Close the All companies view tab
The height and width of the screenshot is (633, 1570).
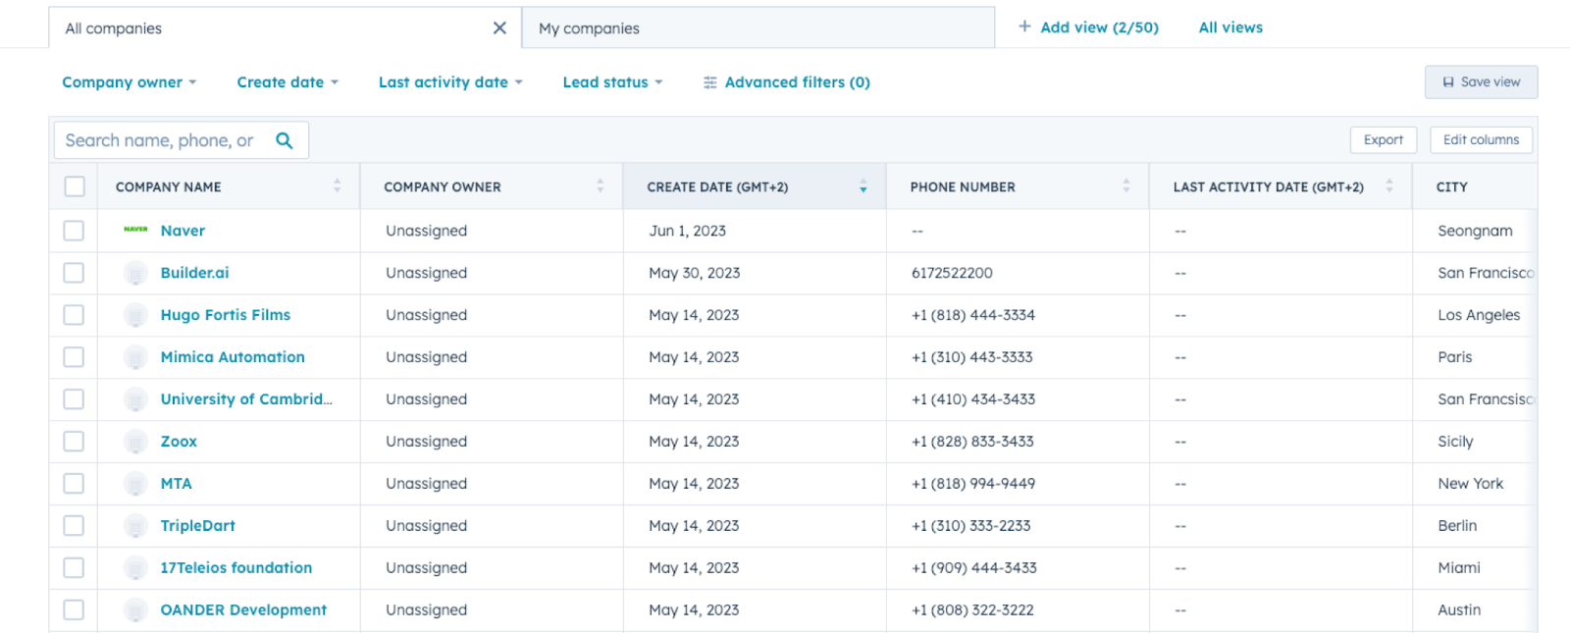click(x=499, y=28)
